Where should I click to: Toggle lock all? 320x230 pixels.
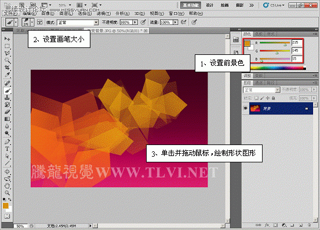point(273,98)
